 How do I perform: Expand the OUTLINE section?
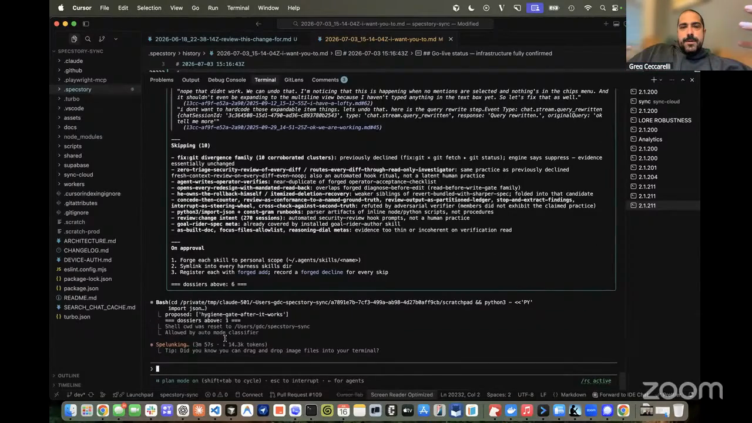coord(68,375)
